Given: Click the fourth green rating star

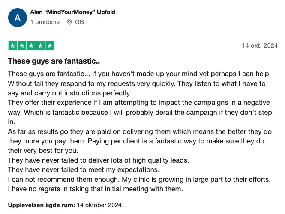Looking at the screenshot, I should (x=41, y=45).
